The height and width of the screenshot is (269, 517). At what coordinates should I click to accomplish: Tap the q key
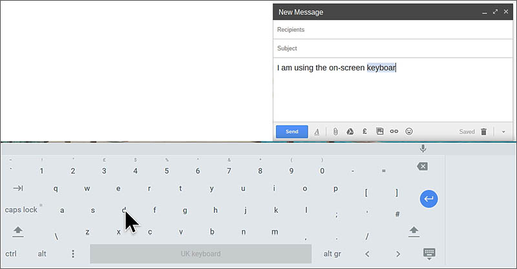(56, 188)
